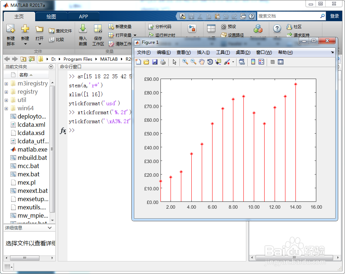Screen dimensions: 345x274
Task: Open 打开变量 dropdown
Action: point(135,35)
